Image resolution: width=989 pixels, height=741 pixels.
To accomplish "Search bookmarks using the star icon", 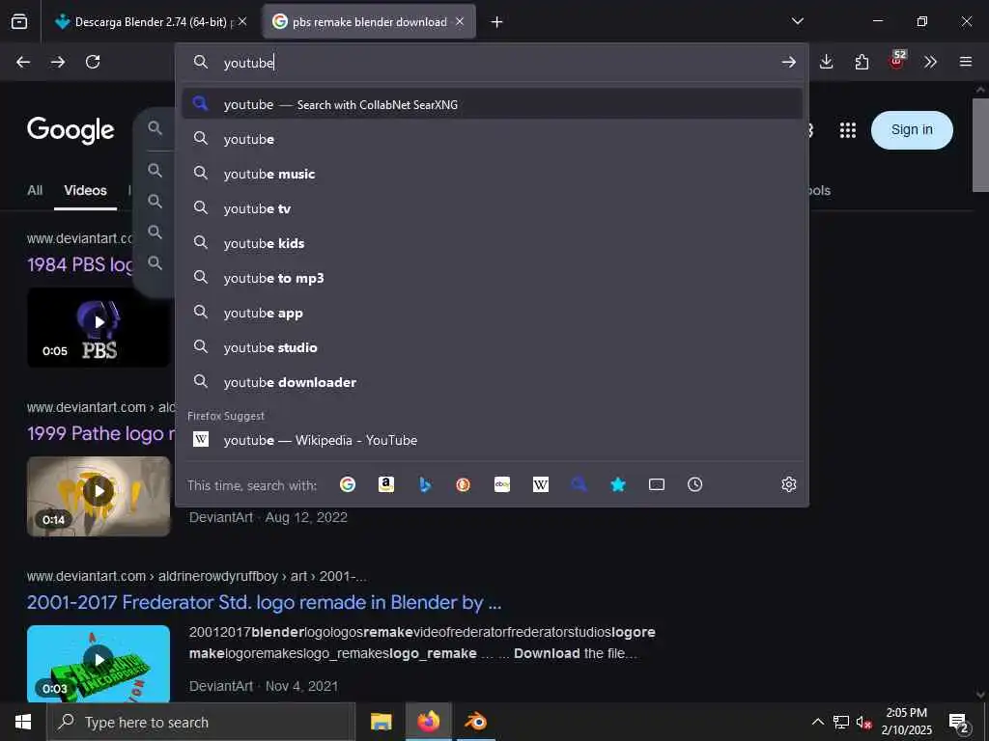I will coord(618,484).
